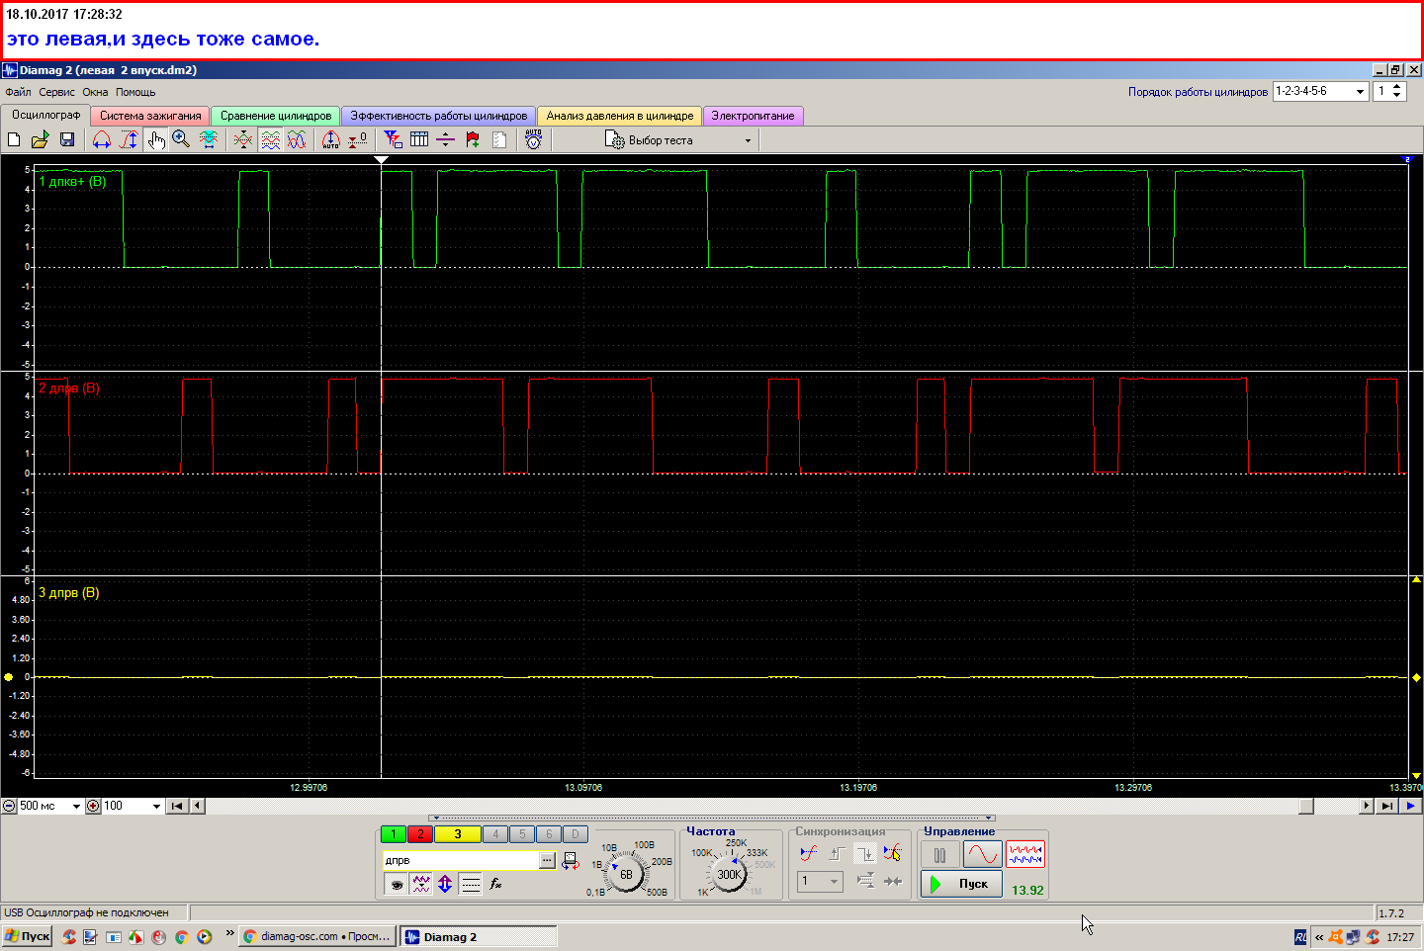Expand hidden system tray icons
This screenshot has height=951, width=1424.
[1319, 937]
